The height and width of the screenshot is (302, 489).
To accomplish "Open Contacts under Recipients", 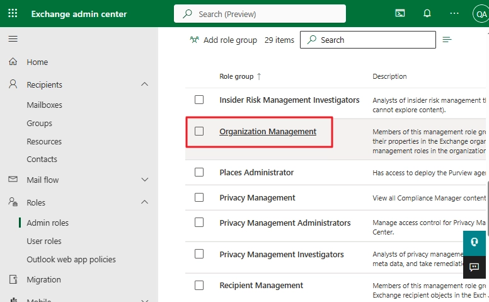I will [42, 160].
